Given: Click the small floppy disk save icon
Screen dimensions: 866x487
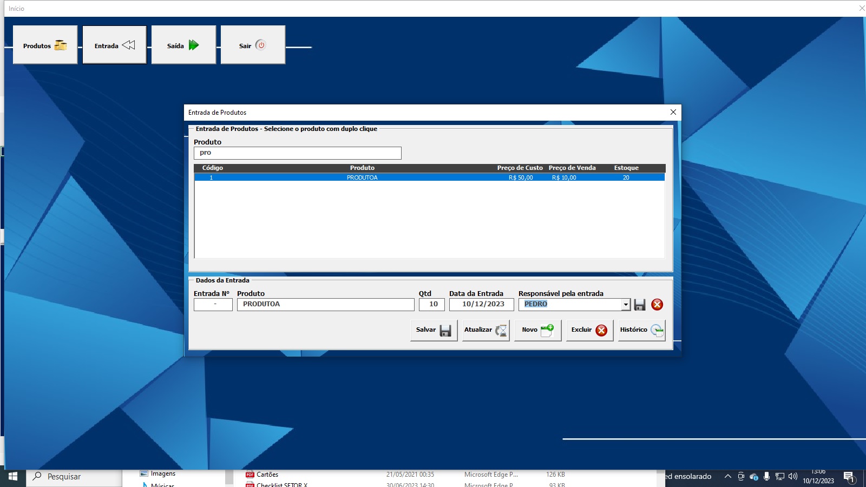Looking at the screenshot, I should [640, 305].
